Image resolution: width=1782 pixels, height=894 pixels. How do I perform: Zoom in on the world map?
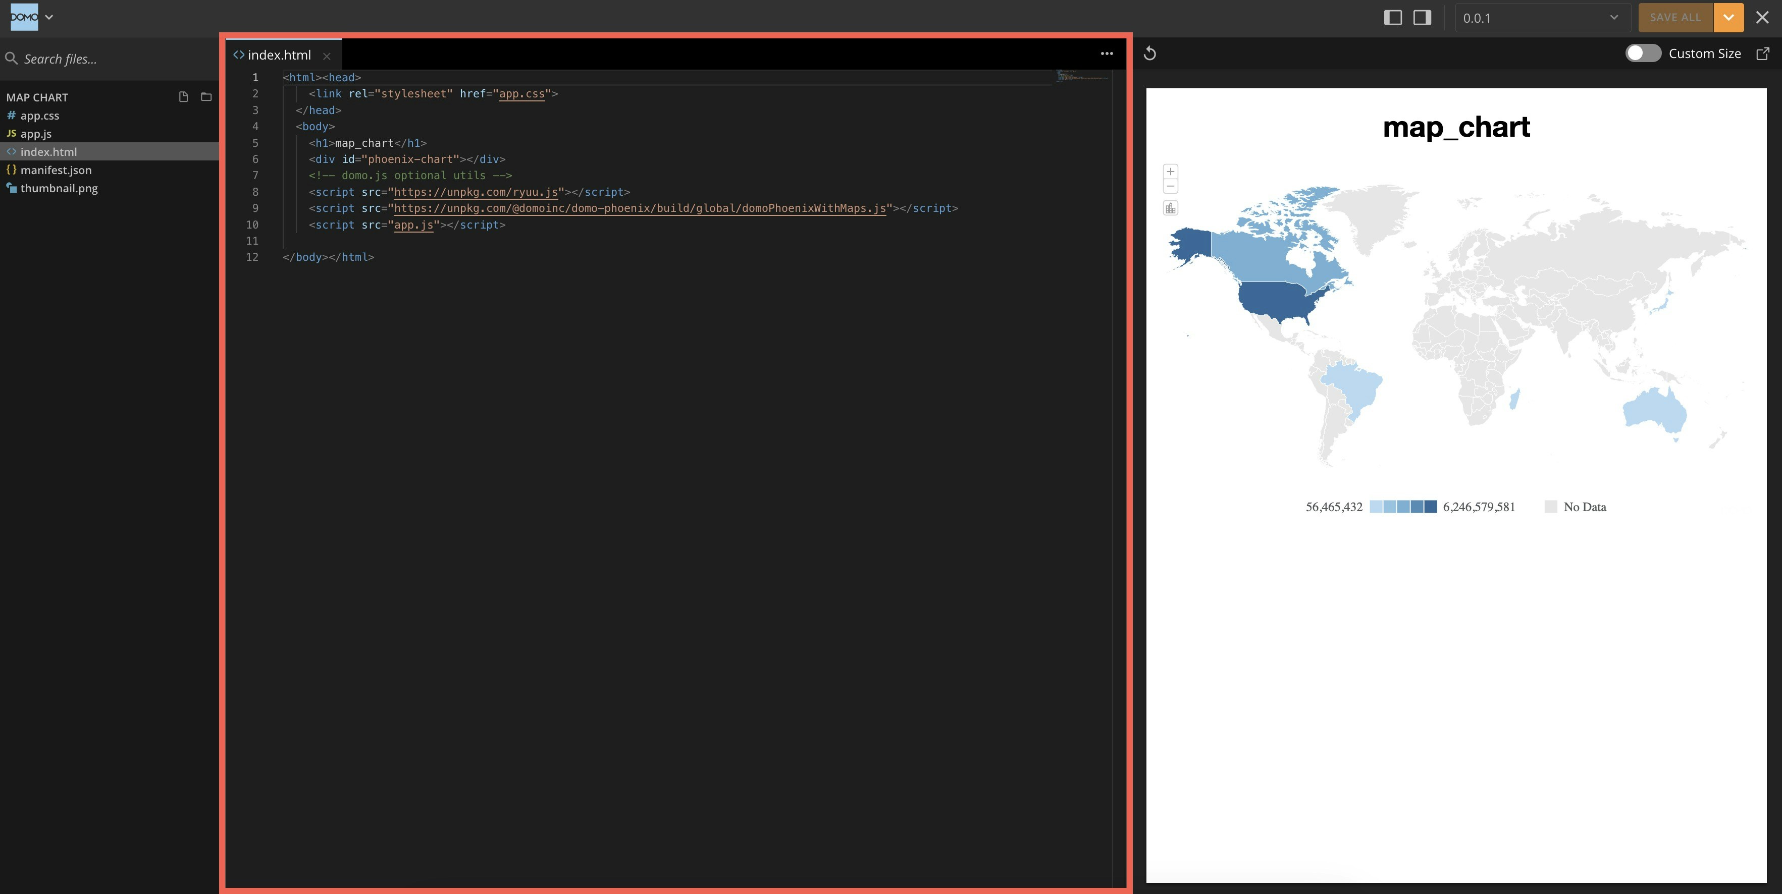click(1170, 172)
